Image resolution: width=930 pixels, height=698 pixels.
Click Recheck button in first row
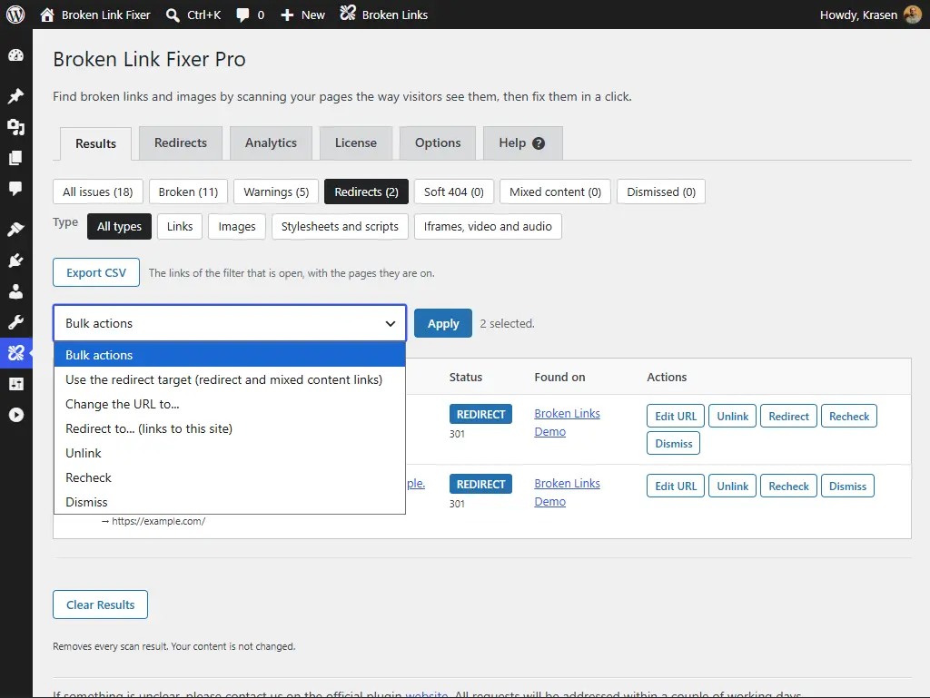tap(849, 416)
